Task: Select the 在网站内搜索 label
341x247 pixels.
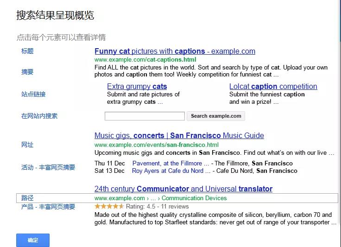Action: click(x=39, y=116)
